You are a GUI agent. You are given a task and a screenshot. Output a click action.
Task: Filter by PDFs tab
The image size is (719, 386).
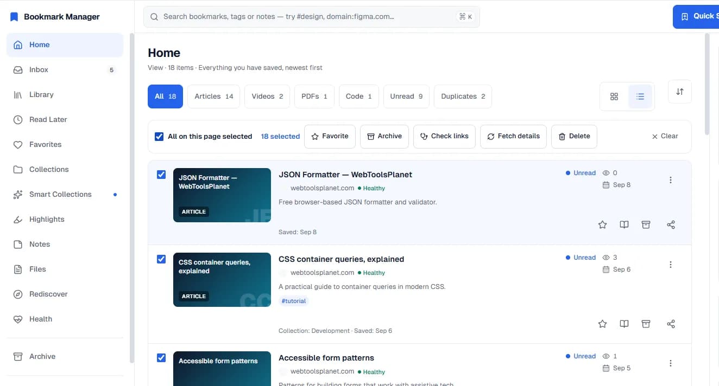coord(314,97)
